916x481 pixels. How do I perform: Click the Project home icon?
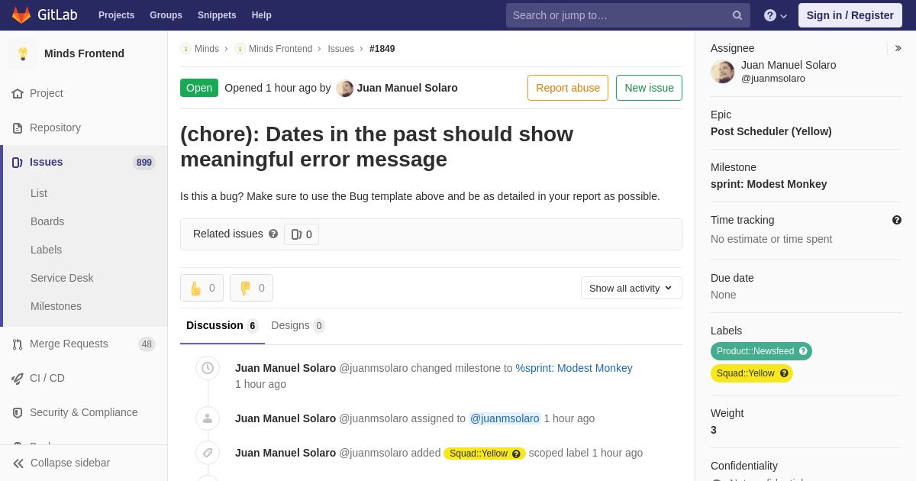(18, 94)
